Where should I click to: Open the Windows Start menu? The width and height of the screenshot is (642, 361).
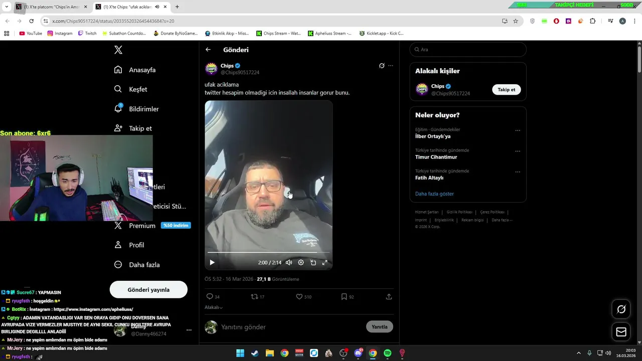[x=240, y=353]
